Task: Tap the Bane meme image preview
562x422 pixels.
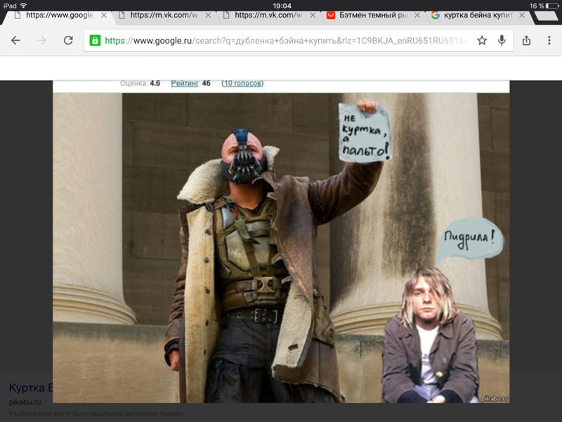Action: tap(281, 248)
